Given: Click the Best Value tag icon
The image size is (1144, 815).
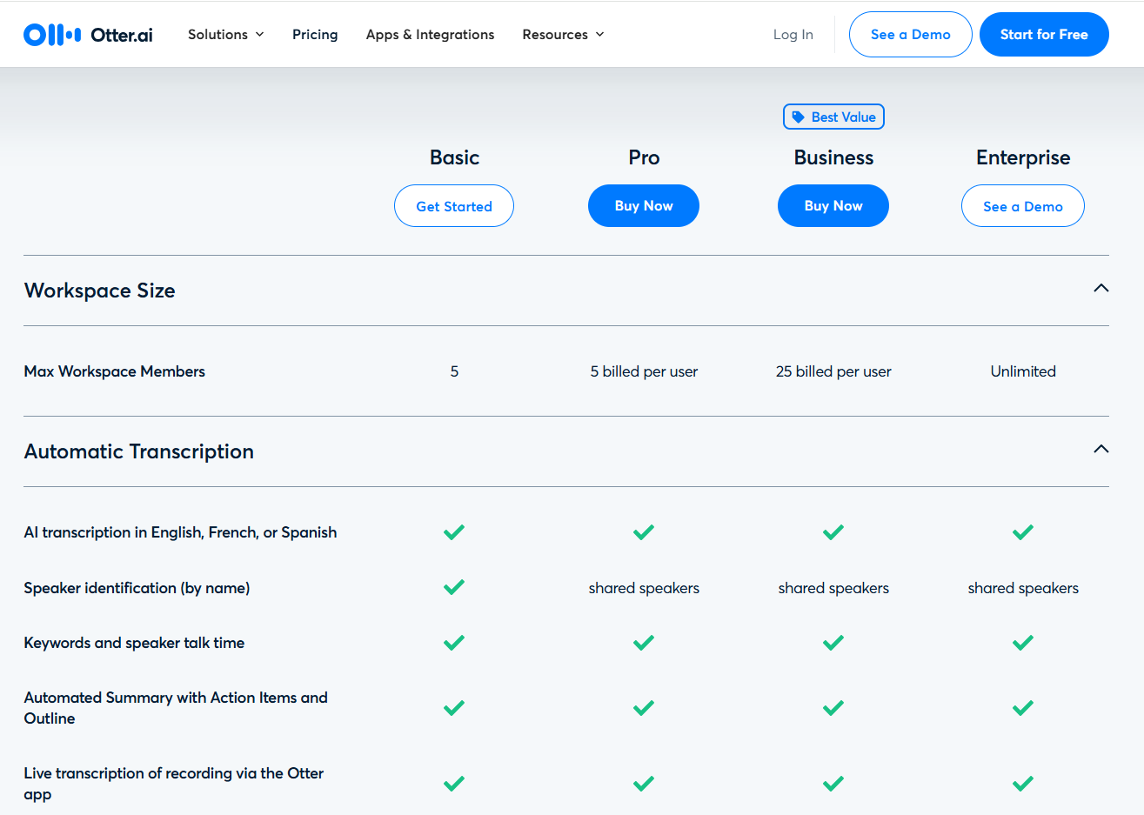Looking at the screenshot, I should (x=798, y=117).
